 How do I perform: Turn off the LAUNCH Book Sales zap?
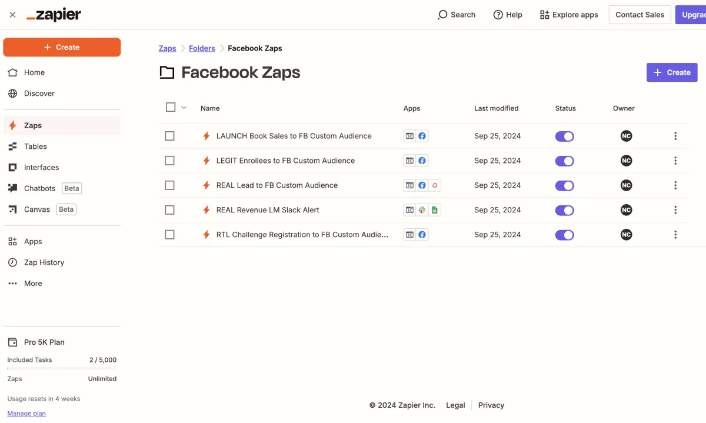point(565,136)
